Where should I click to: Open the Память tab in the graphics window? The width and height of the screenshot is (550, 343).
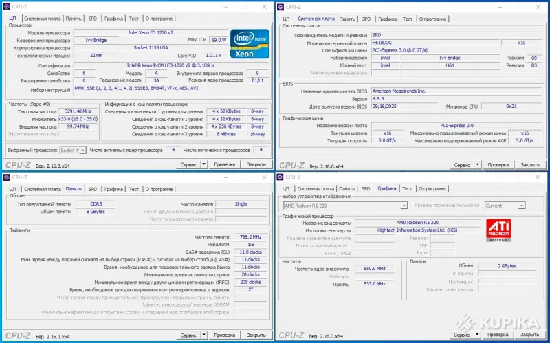347,189
